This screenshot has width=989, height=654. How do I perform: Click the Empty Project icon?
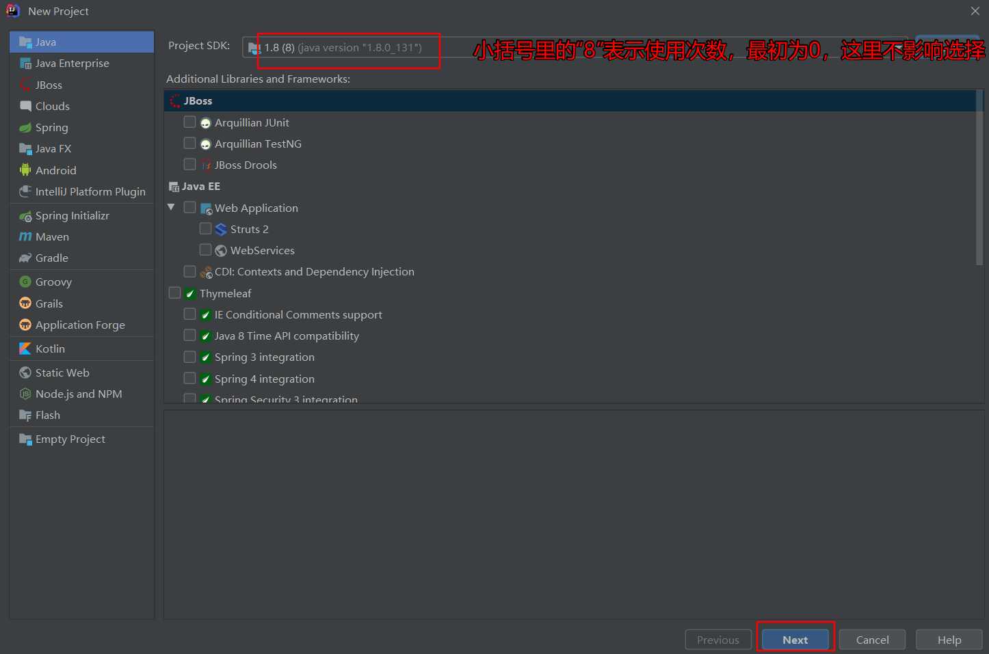25,439
